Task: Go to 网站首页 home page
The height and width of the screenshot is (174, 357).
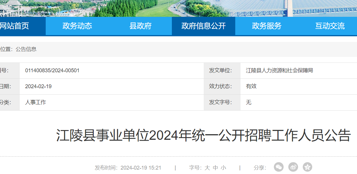Action: pos(15,26)
